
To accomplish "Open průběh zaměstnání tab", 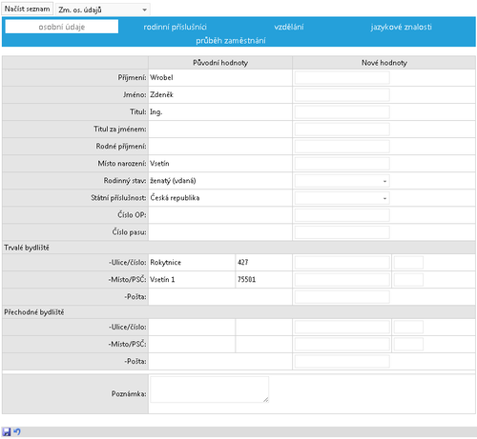I will click(x=231, y=40).
